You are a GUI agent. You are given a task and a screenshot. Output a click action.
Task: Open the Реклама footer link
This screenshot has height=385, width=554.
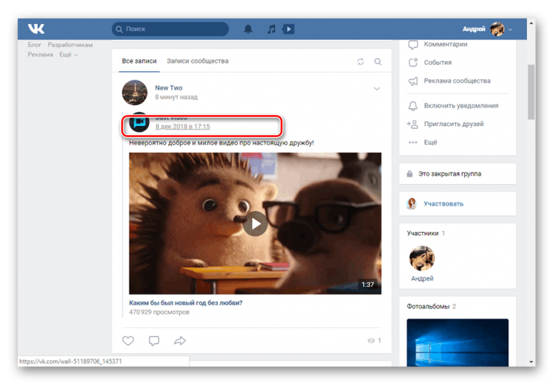40,55
